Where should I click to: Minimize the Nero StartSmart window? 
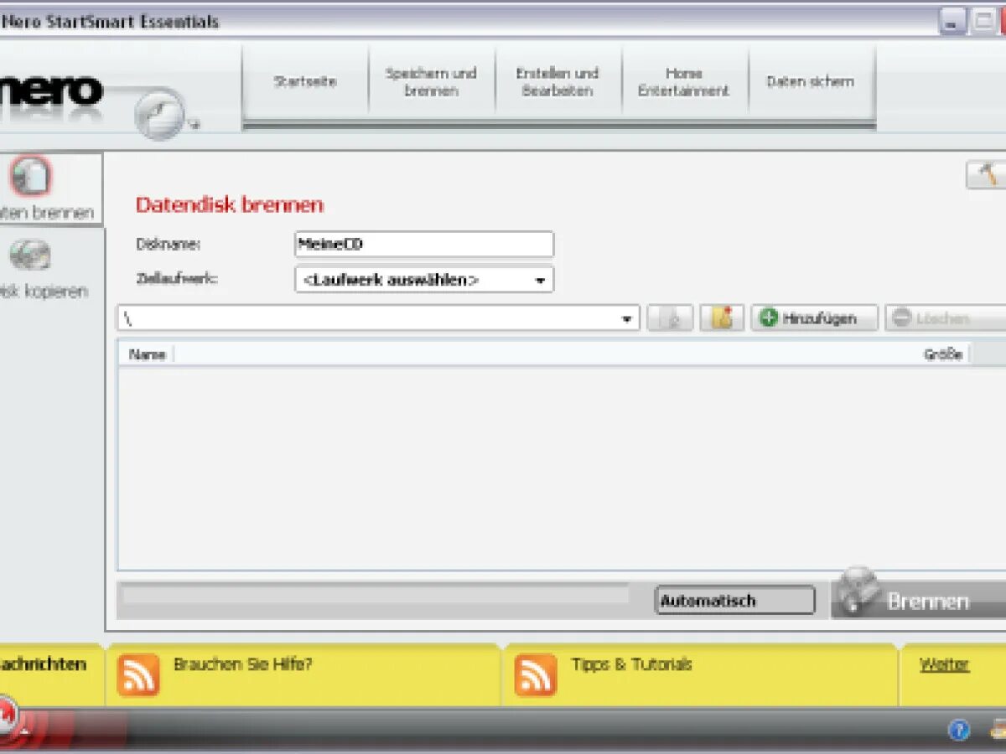tap(952, 22)
